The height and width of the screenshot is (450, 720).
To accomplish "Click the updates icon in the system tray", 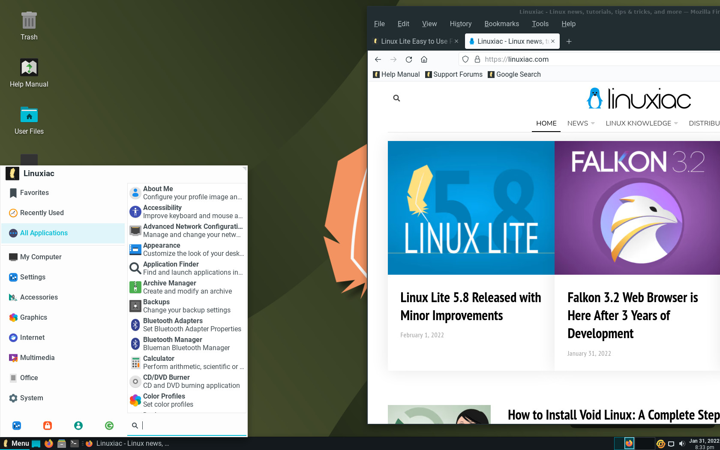I will 660,444.
